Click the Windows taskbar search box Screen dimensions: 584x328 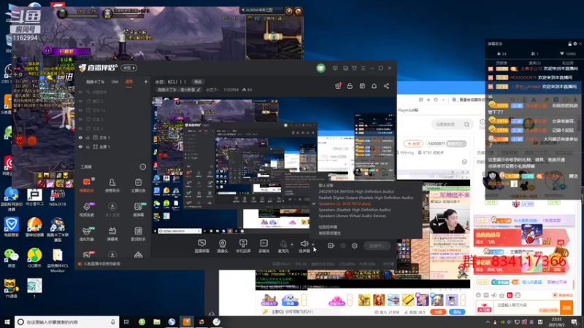67,321
